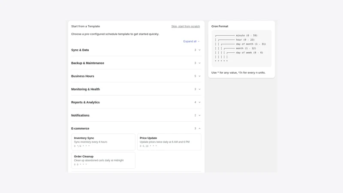Expand the Reports & Analytics chevron

[199, 103]
